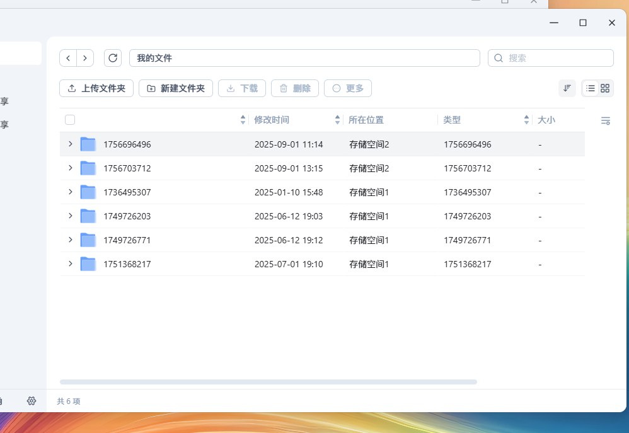
Task: Expand folder 1736495307
Action: tap(71, 192)
